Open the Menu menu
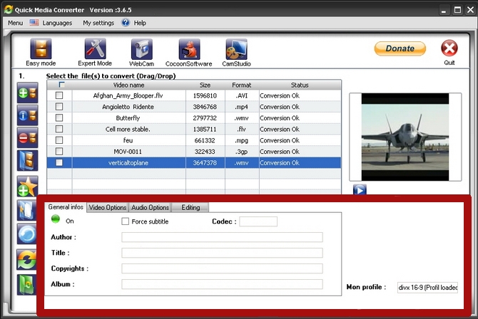Image resolution: width=478 pixels, height=319 pixels. tap(15, 23)
